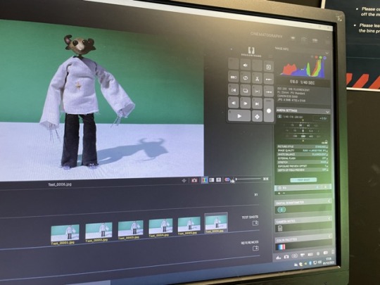The height and width of the screenshot is (285, 380).
Task: Open the camera icon in bottom toolbar
Action: coord(286,256)
